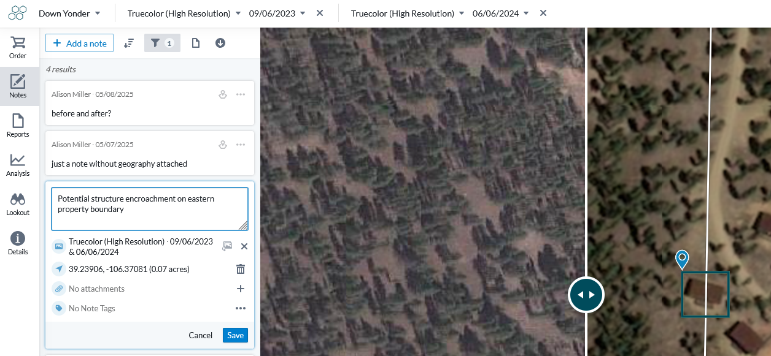Click the geography location arrow icon

[59, 269]
